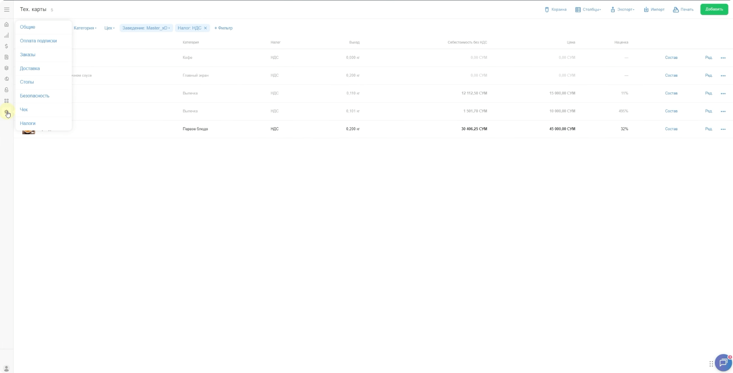Click the home icon in sidebar
The height and width of the screenshot is (373, 733).
pos(6,25)
